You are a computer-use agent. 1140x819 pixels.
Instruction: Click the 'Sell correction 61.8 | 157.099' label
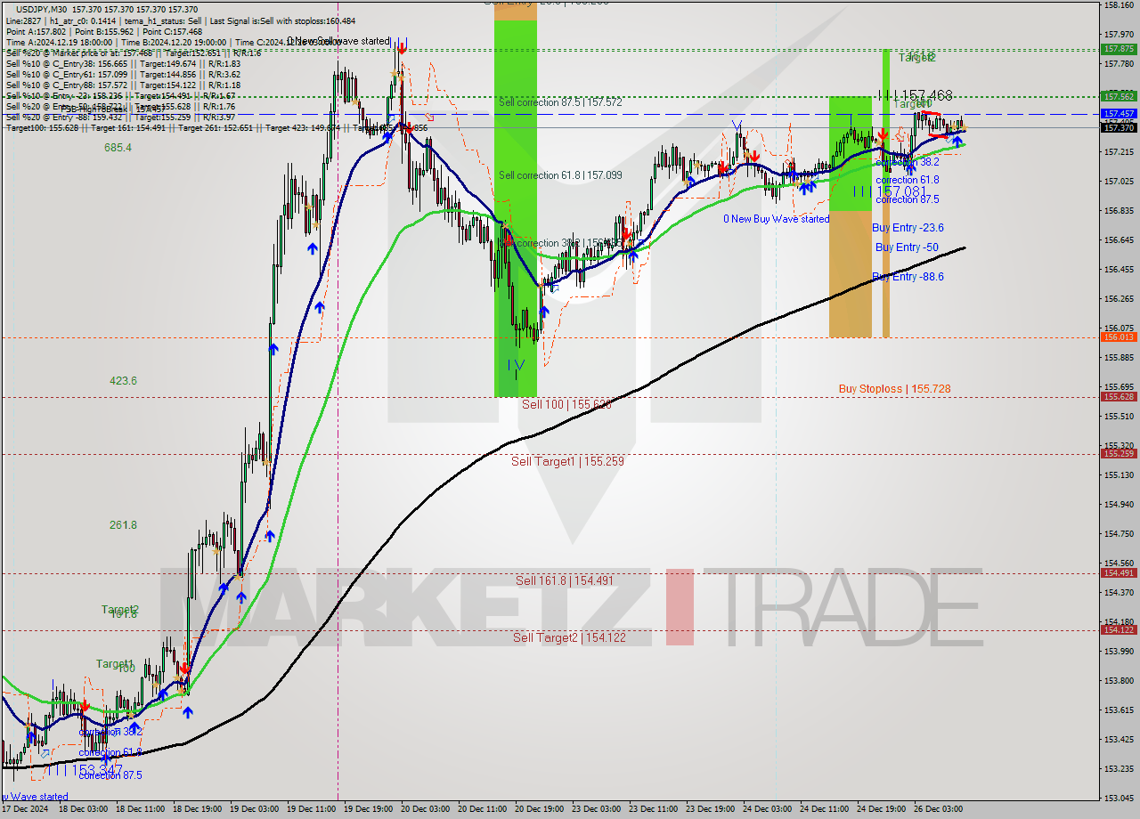click(x=560, y=175)
